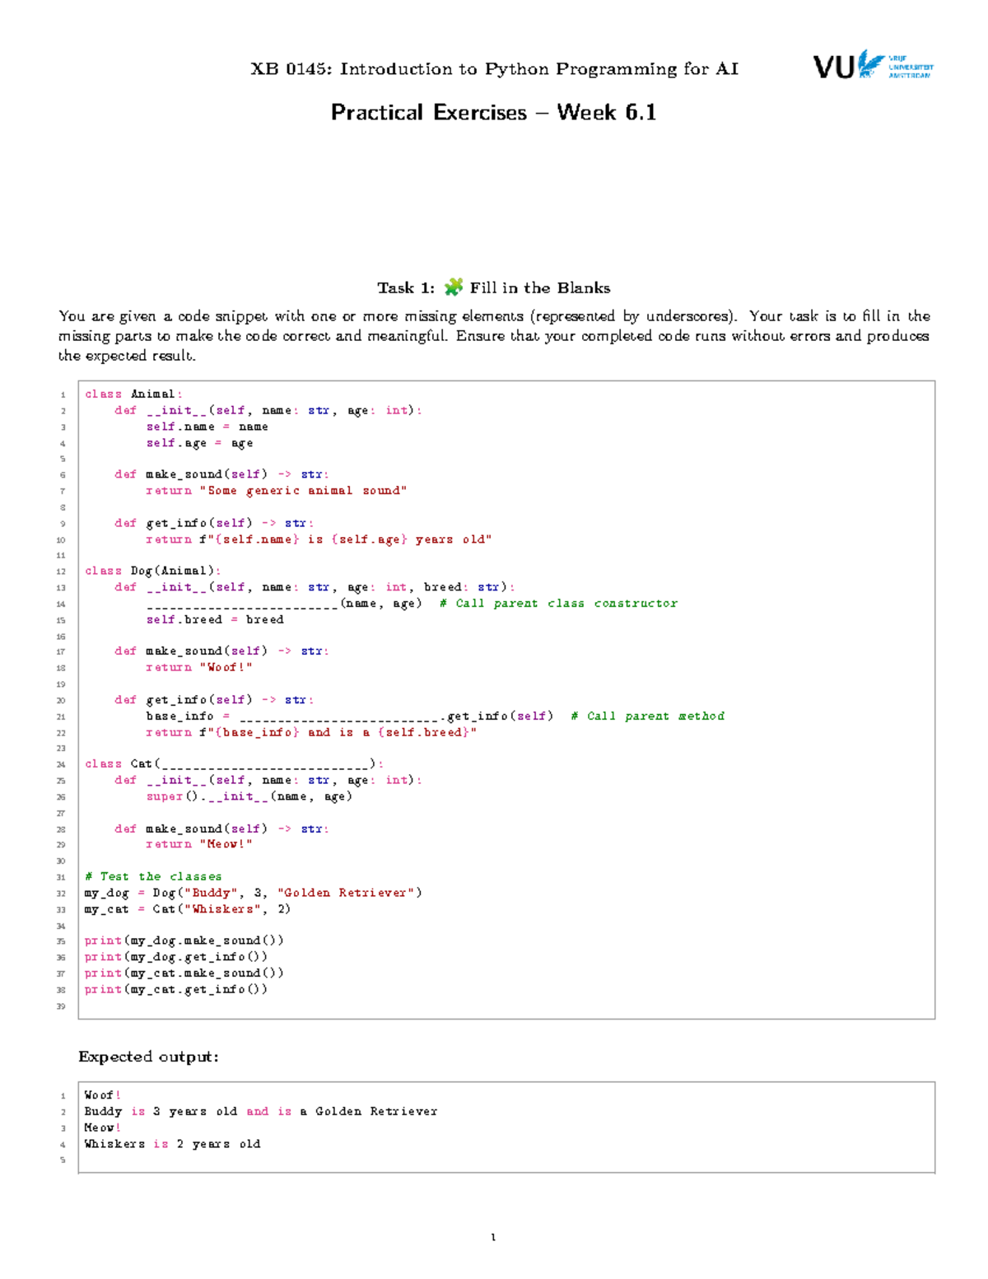Click the code line 'class Animal:'

133,394
